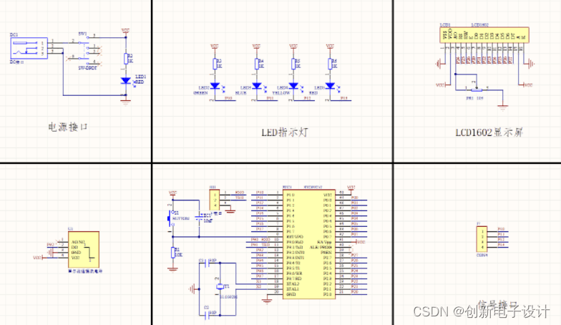Click the 电源接口 section title
This screenshot has height=325, width=561.
pyautogui.click(x=68, y=127)
